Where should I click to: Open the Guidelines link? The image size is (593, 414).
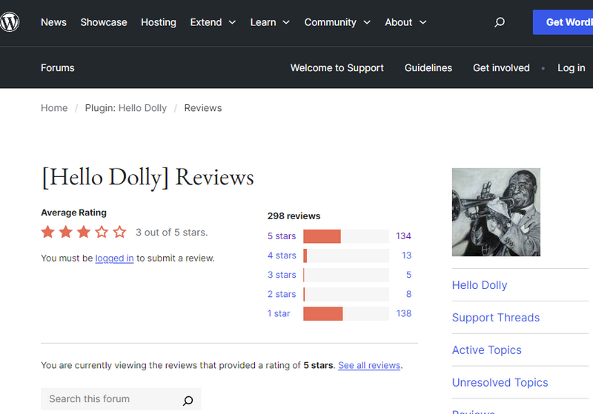pos(428,68)
